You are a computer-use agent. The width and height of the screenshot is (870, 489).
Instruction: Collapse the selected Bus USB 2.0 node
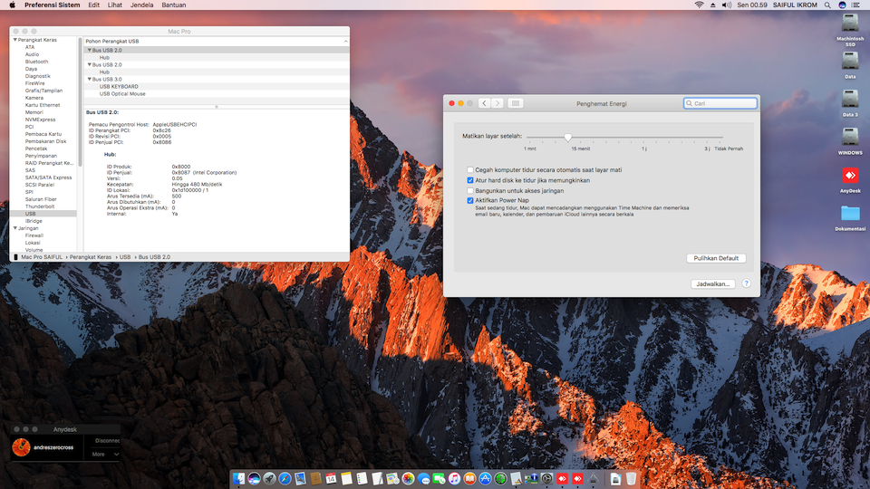(90, 50)
